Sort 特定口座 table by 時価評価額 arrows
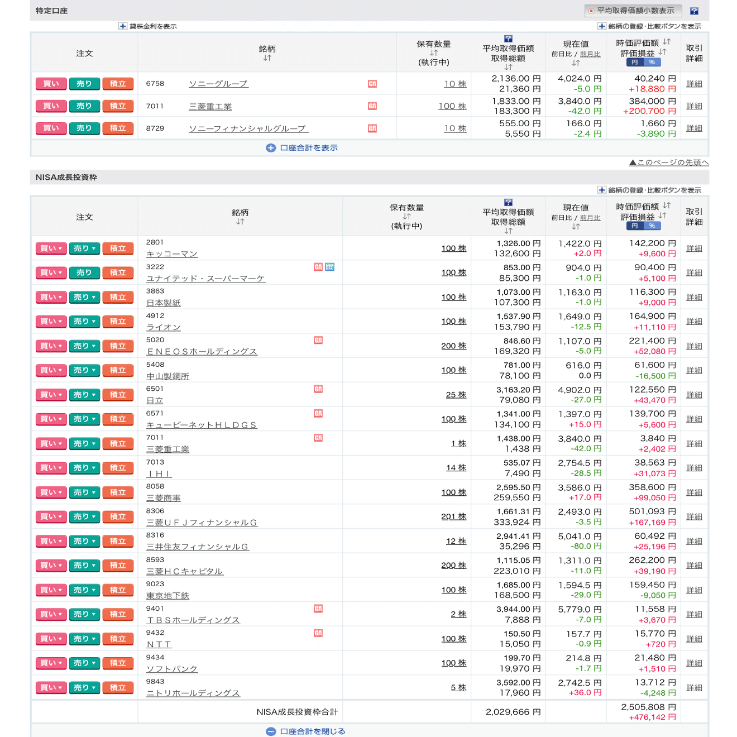Viewport: 737px width, 737px height. (x=667, y=42)
